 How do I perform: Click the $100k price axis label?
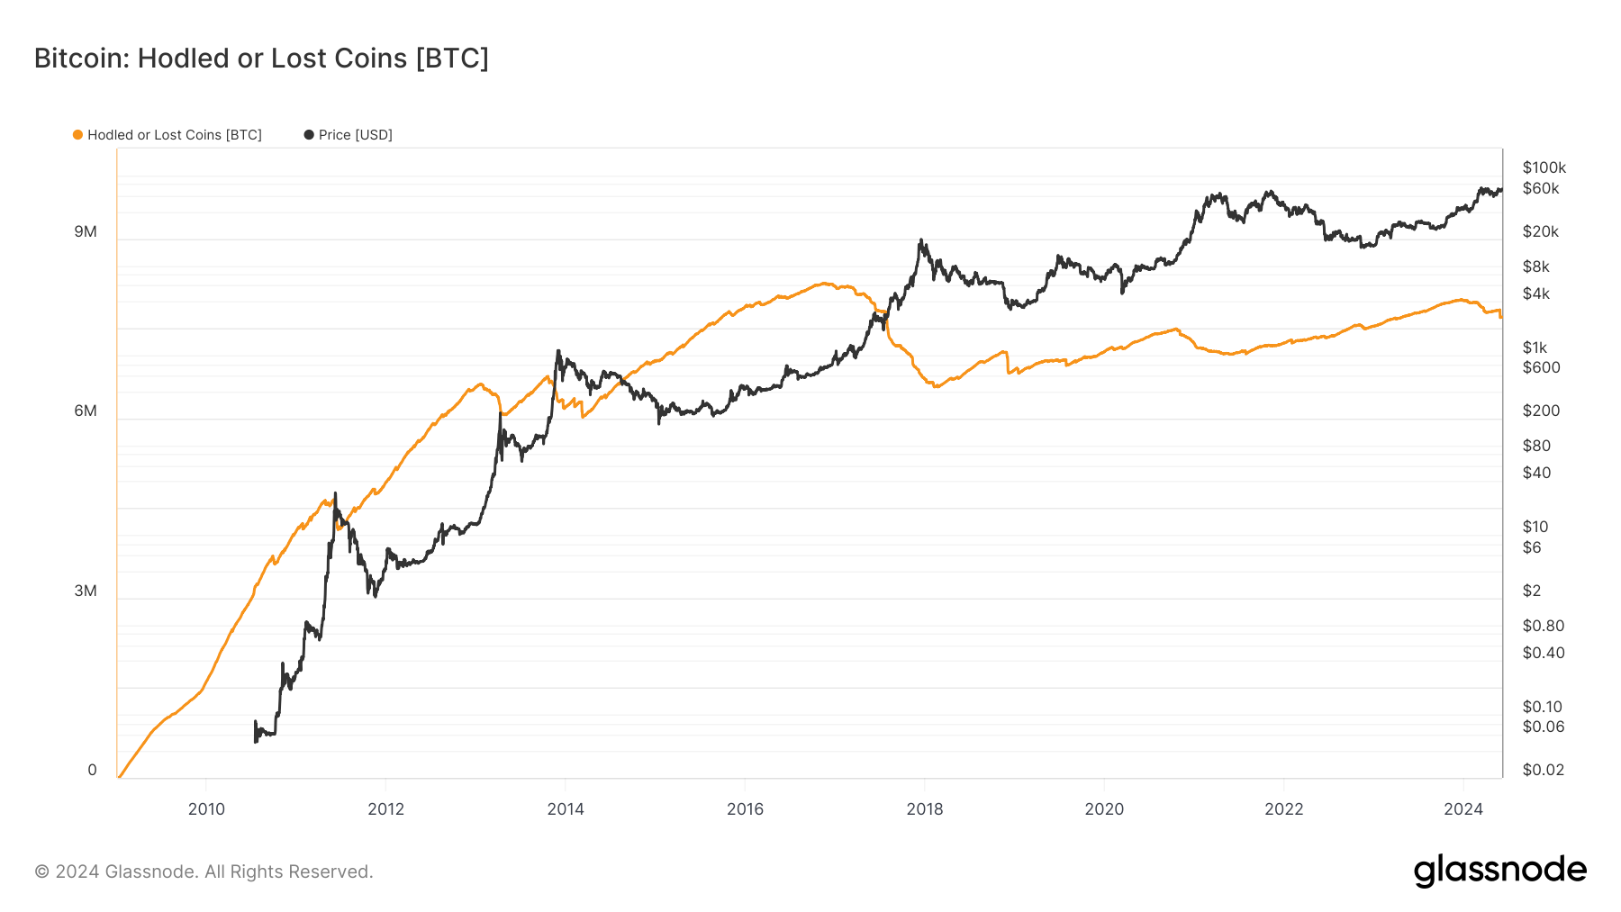(x=1544, y=167)
